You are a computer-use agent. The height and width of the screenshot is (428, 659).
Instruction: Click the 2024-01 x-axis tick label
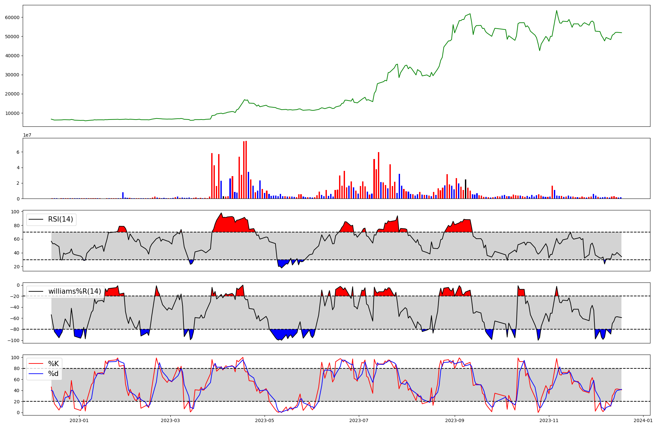[x=643, y=420]
